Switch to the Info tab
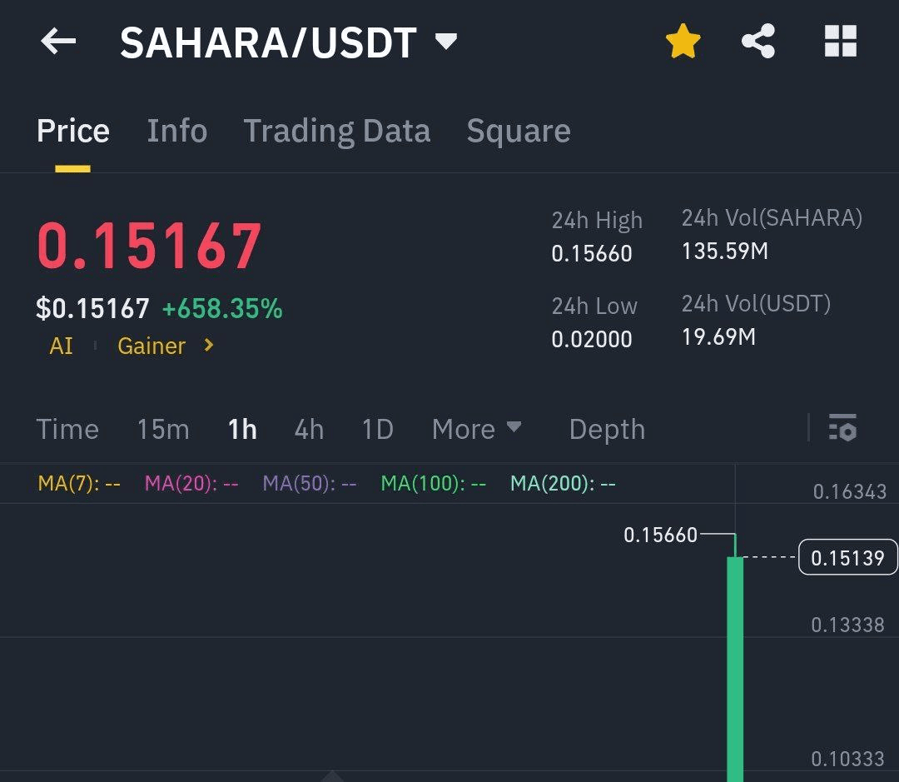 176,131
